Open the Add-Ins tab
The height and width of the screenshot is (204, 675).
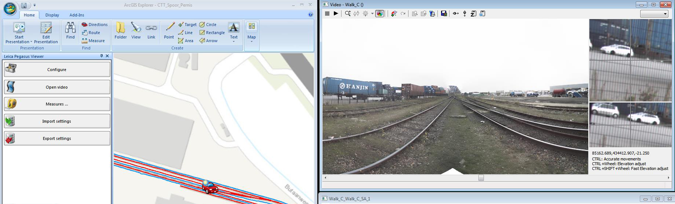click(77, 15)
